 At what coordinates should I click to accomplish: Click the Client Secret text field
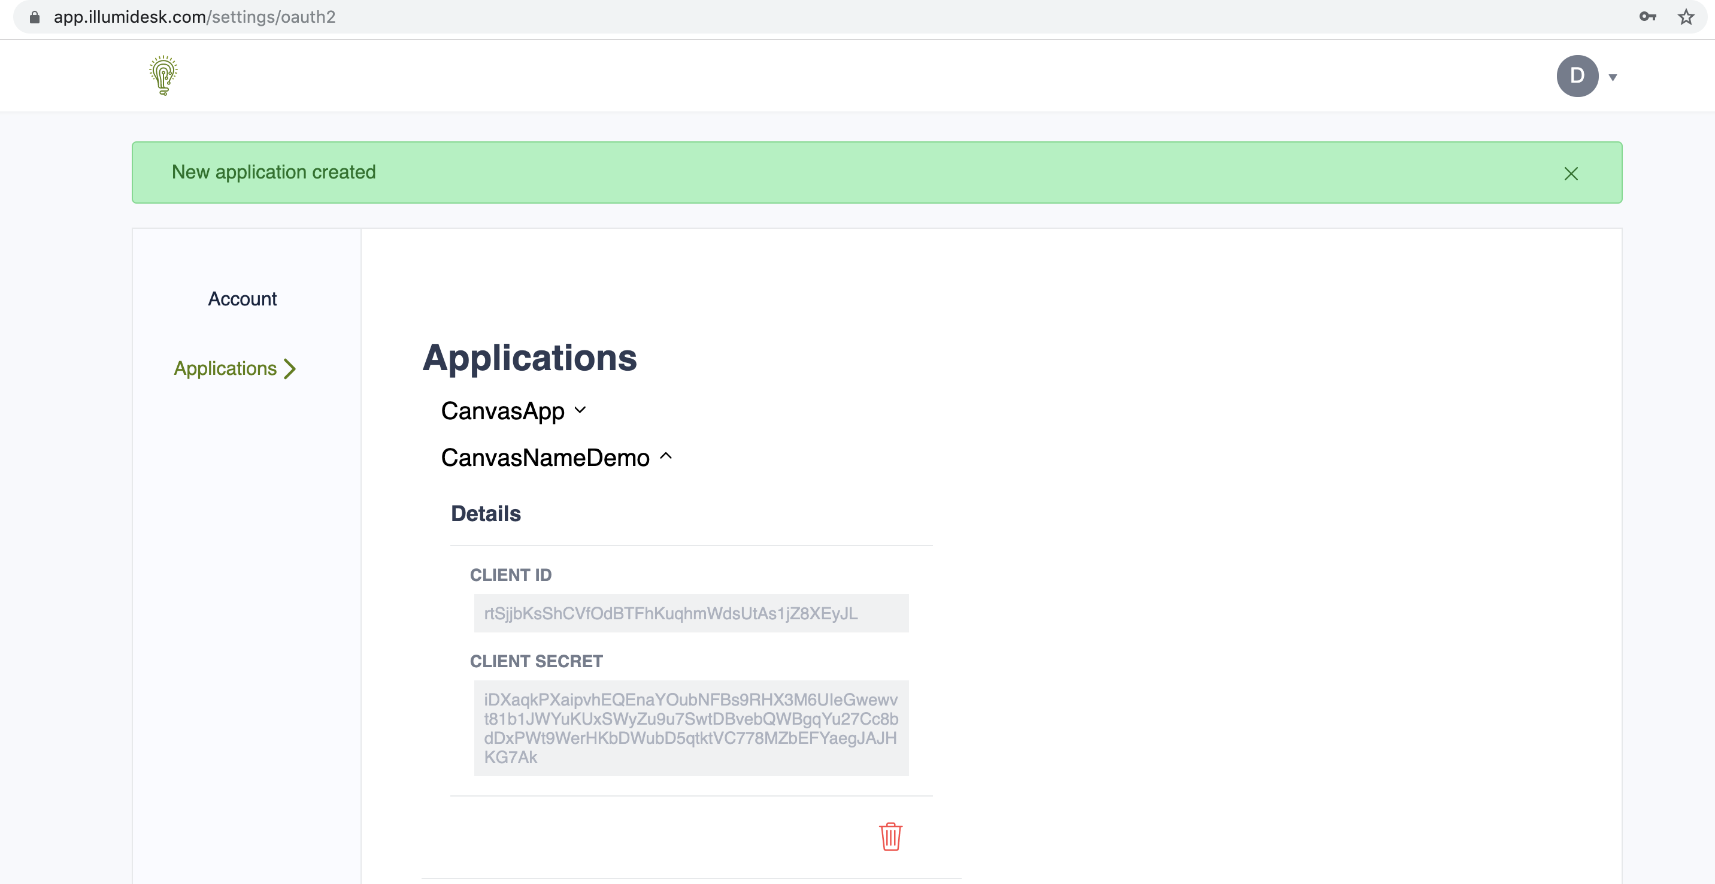[690, 728]
